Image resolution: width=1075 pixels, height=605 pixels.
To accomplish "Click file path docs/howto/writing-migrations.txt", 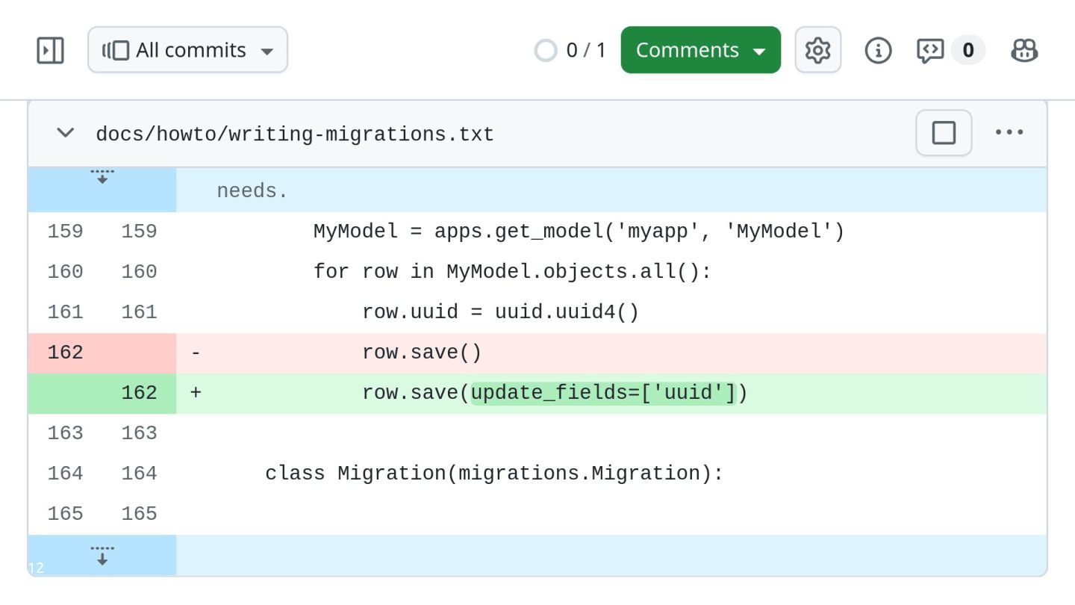I will [x=295, y=134].
